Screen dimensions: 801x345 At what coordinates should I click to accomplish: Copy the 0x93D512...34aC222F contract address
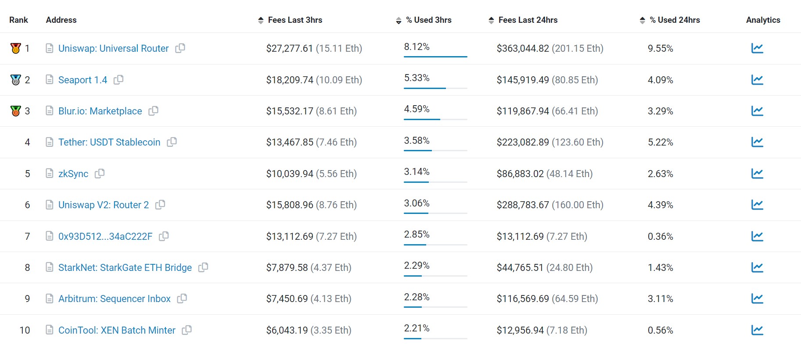click(164, 236)
